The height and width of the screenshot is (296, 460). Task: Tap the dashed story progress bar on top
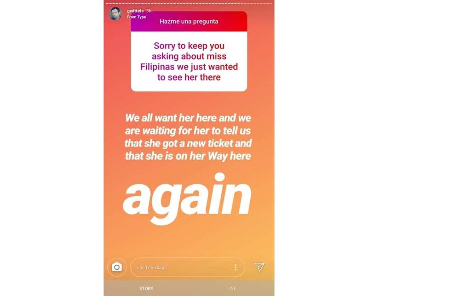[x=189, y=4]
